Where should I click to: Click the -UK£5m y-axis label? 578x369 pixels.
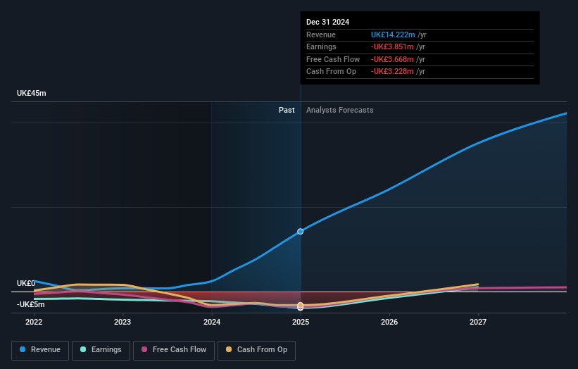pyautogui.click(x=30, y=304)
